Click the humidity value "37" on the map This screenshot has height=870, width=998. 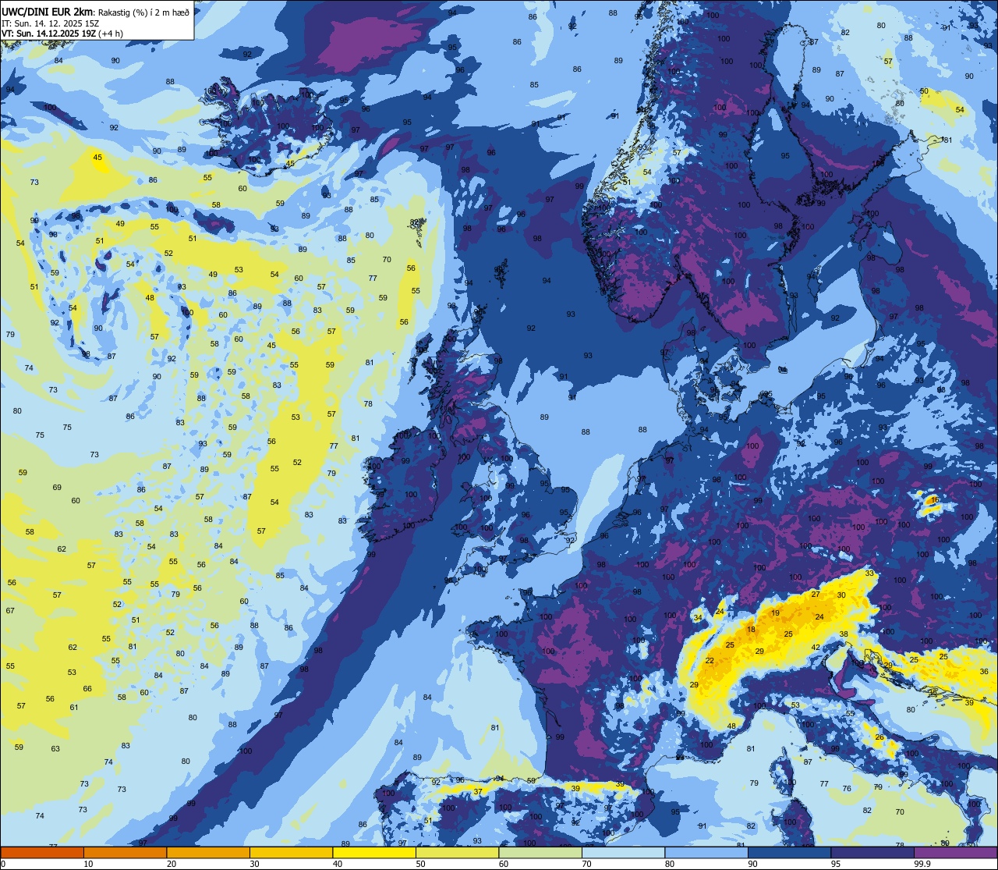tap(478, 791)
